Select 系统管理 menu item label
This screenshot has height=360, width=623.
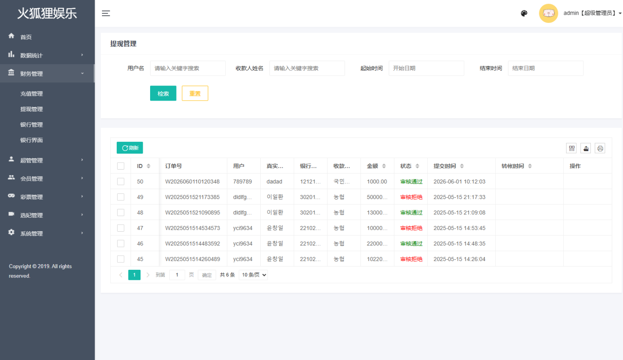pos(32,233)
